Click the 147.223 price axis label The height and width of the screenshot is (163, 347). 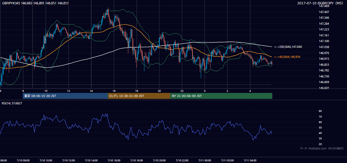[324, 29]
